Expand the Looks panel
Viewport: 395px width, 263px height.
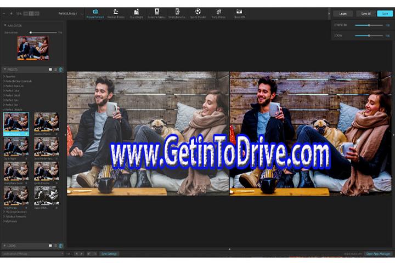(x=5, y=245)
